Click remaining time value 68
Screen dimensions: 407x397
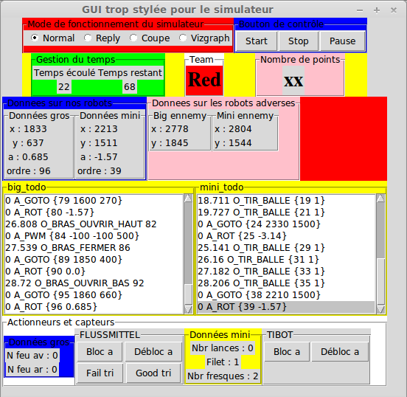pyautogui.click(x=130, y=87)
